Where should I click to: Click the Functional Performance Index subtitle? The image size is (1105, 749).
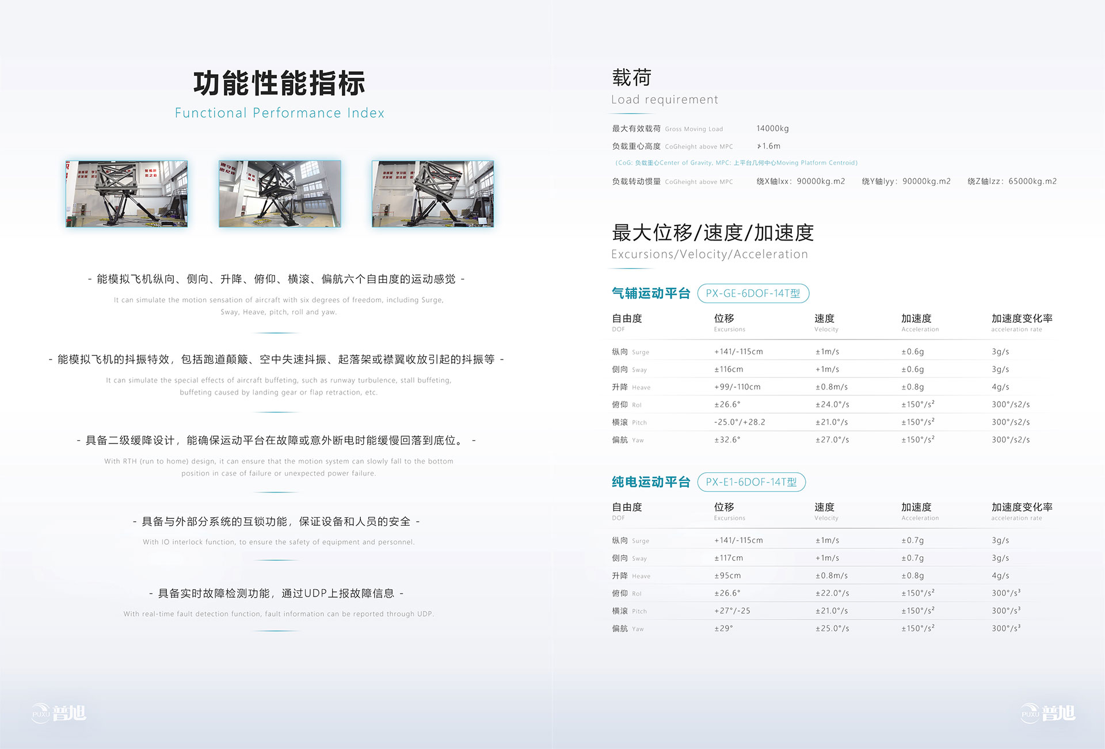280,113
